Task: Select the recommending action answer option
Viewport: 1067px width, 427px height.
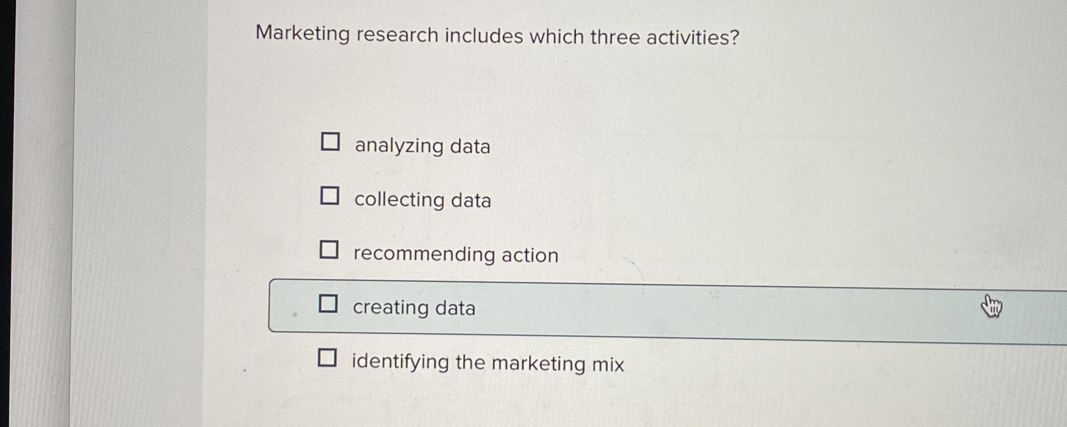Action: [x=455, y=254]
